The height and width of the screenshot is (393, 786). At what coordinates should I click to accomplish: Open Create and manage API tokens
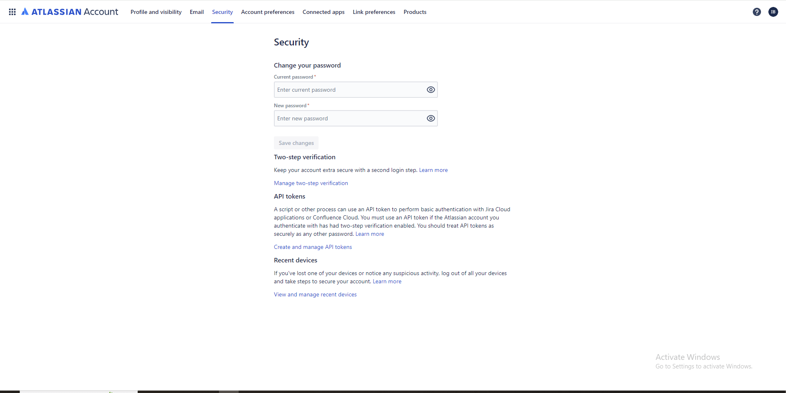(x=313, y=247)
